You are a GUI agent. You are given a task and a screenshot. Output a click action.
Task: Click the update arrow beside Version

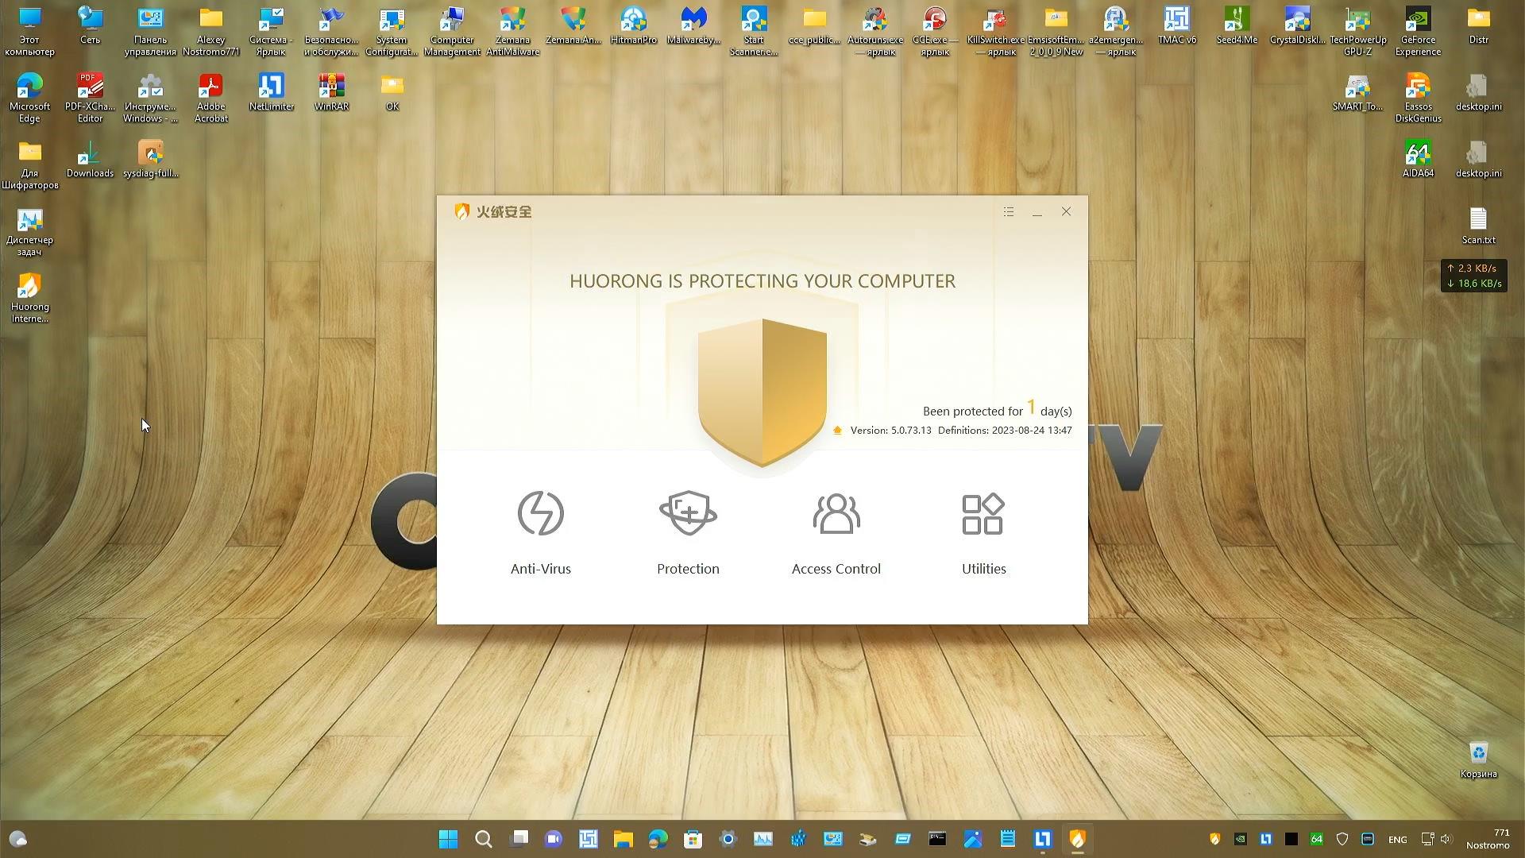(x=837, y=431)
